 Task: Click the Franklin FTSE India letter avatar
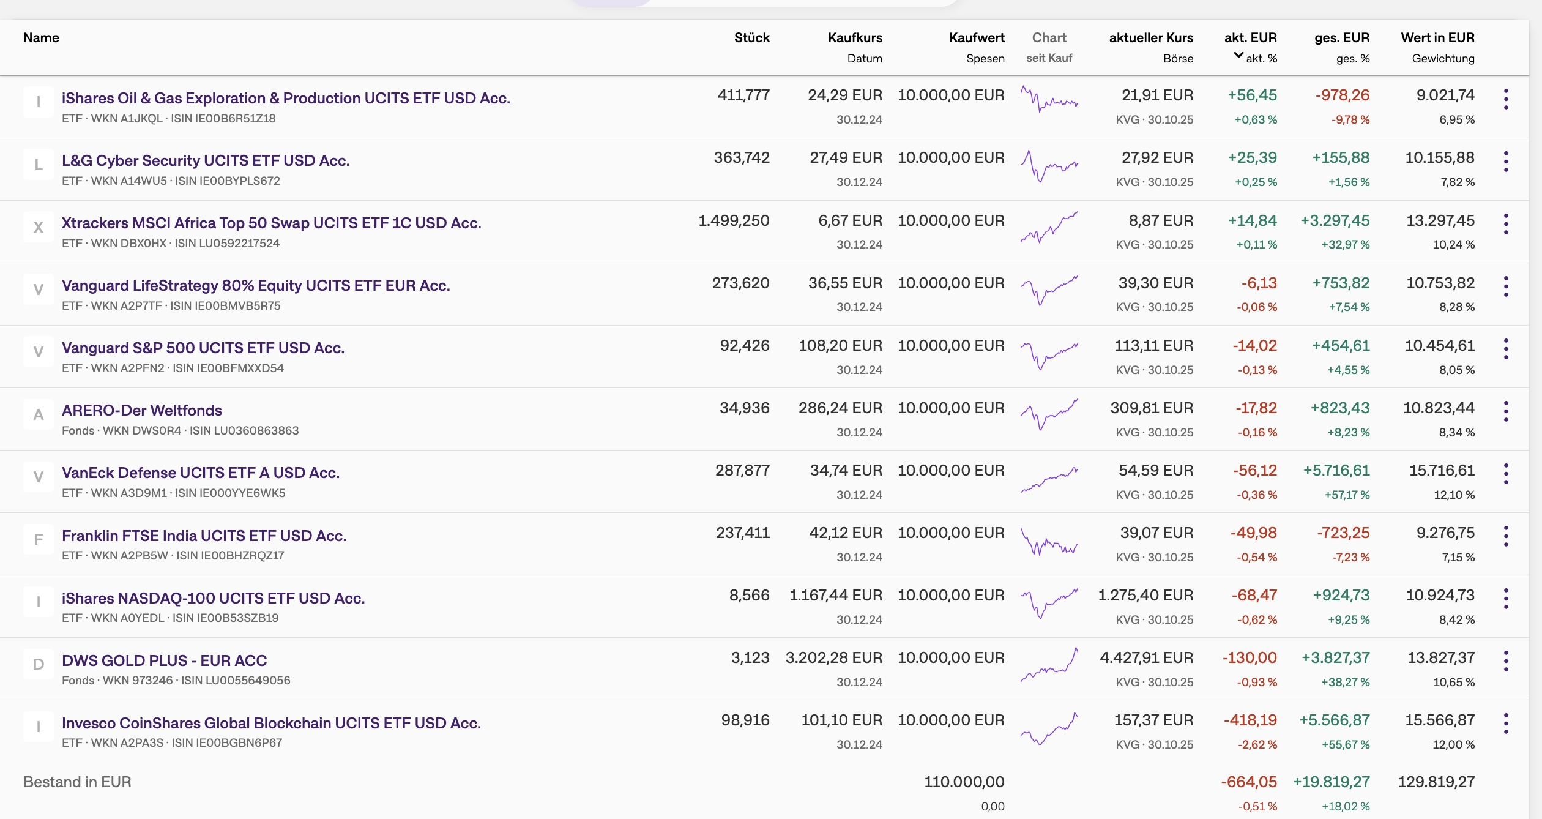(39, 539)
